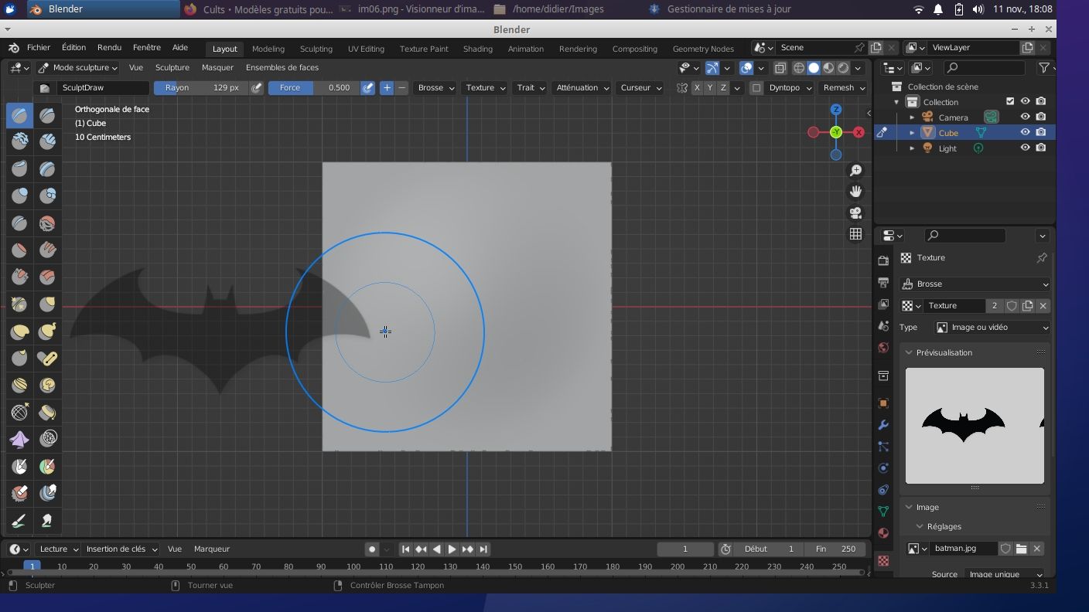Screen dimensions: 1089x612
Task: Toggle Light visibility eye icon
Action: (1025, 148)
